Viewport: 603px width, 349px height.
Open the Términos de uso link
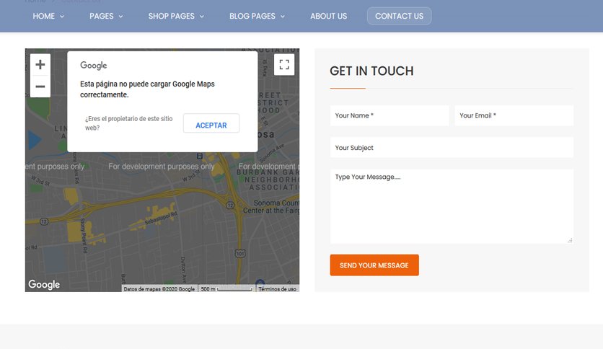click(x=277, y=289)
